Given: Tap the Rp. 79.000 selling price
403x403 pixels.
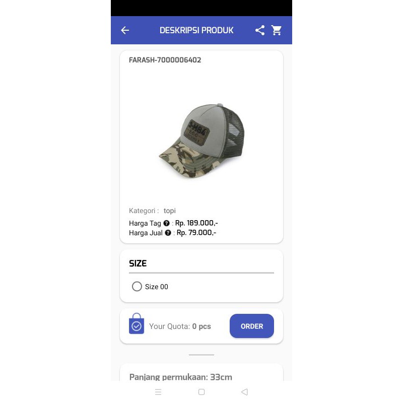Looking at the screenshot, I should (196, 233).
